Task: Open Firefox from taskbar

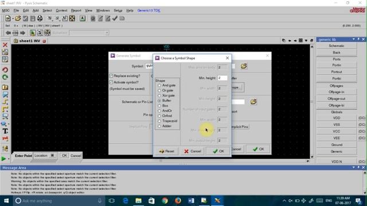Action: (x=178, y=201)
